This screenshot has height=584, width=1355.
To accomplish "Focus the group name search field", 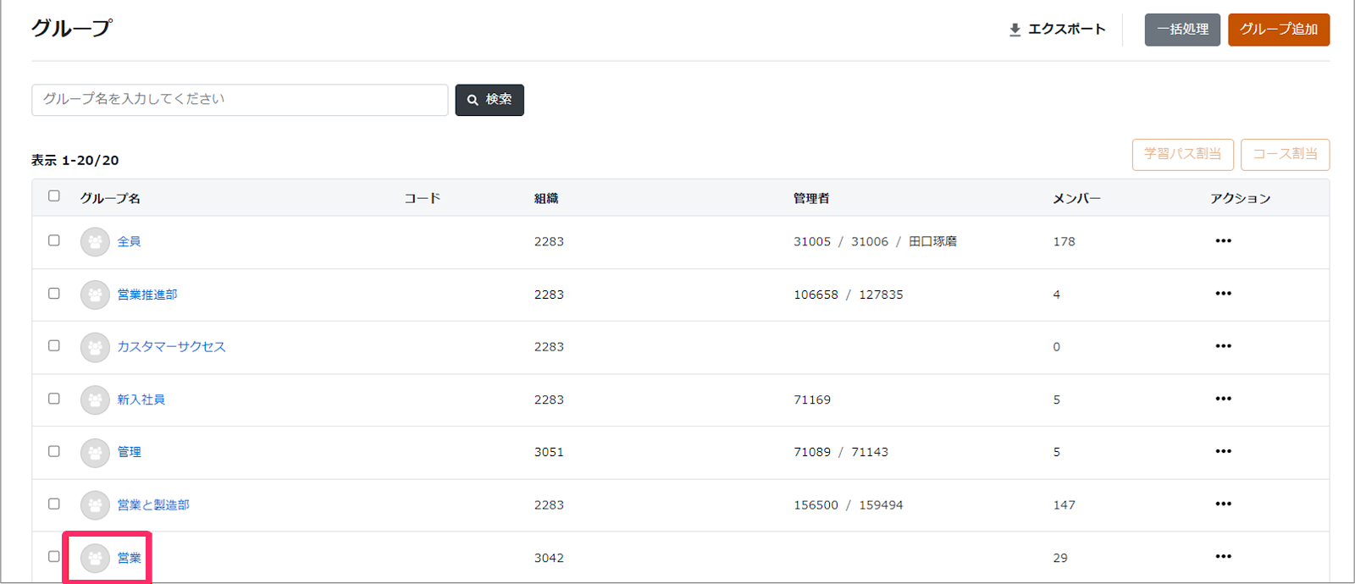I will coord(240,100).
